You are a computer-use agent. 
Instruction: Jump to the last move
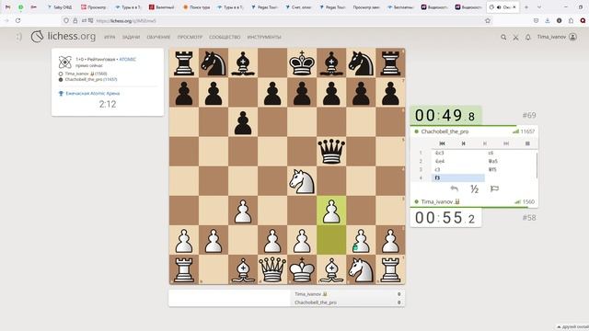click(x=506, y=143)
